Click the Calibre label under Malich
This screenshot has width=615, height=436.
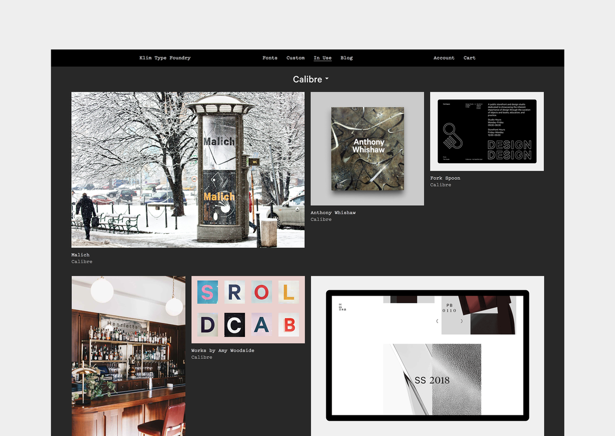[x=82, y=261]
